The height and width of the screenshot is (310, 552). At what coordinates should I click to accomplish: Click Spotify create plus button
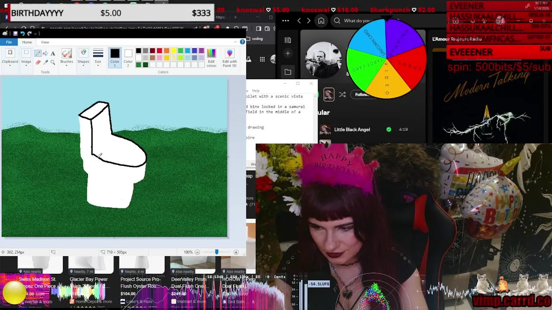tap(288, 53)
